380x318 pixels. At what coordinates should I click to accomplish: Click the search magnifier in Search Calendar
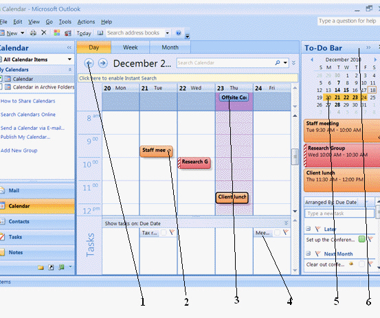[278, 63]
